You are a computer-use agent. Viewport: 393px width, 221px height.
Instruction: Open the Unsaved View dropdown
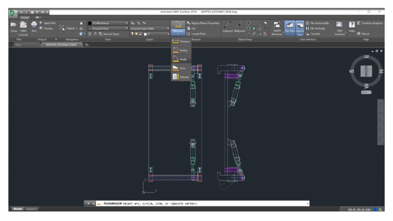tap(108, 29)
